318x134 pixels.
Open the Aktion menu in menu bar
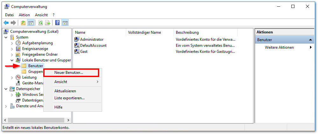click(24, 15)
